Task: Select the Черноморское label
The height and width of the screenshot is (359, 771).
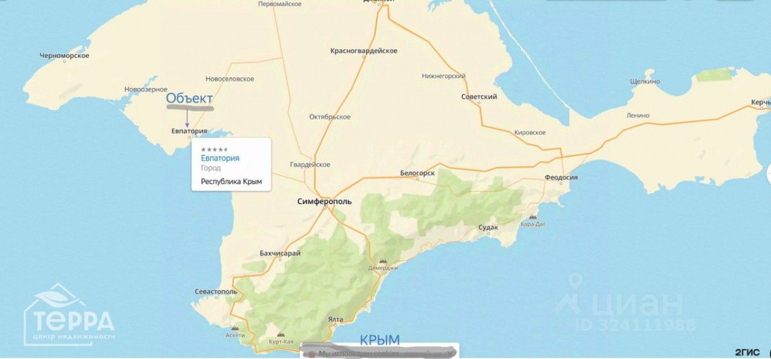Action: point(64,56)
